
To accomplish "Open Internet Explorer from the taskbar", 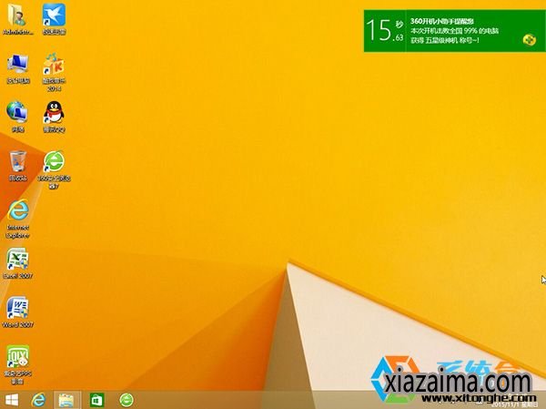I will pos(38,400).
